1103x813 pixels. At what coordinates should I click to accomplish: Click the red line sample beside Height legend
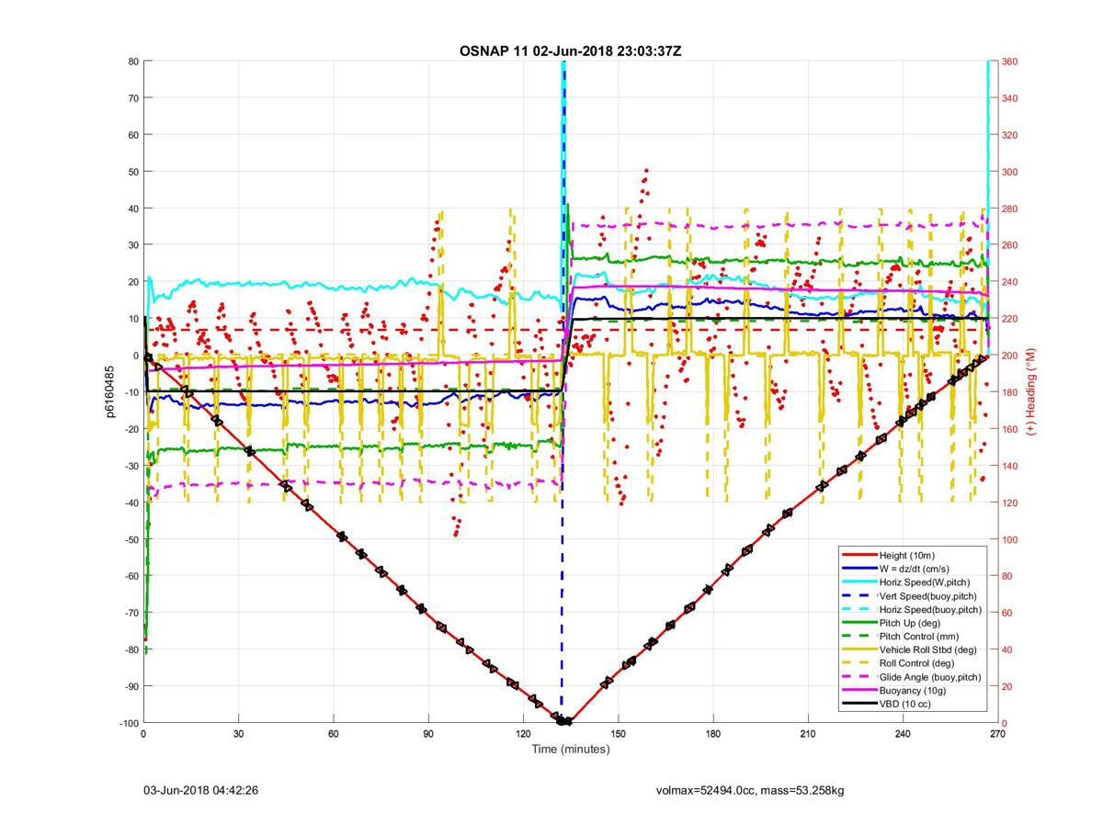[x=859, y=555]
